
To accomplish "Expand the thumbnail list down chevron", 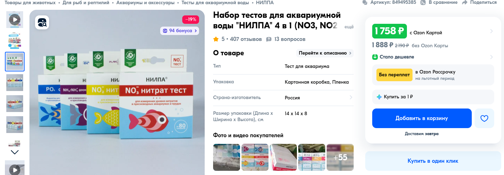I will tap(15, 152).
